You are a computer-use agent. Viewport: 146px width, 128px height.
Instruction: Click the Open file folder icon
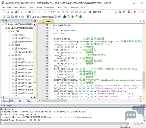(x=8, y=12)
